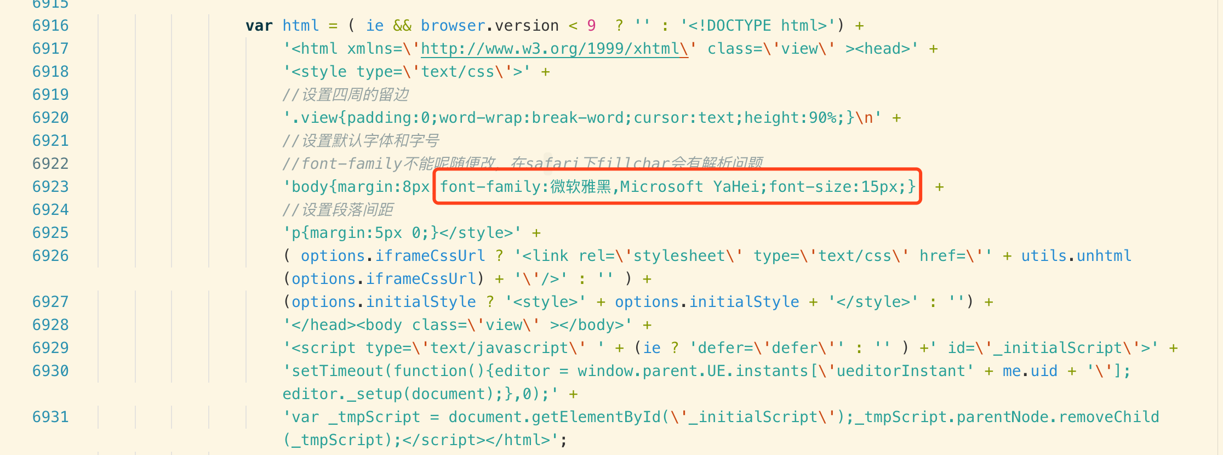Click line number 6924 in the gutter
The image size is (1223, 455).
[50, 210]
